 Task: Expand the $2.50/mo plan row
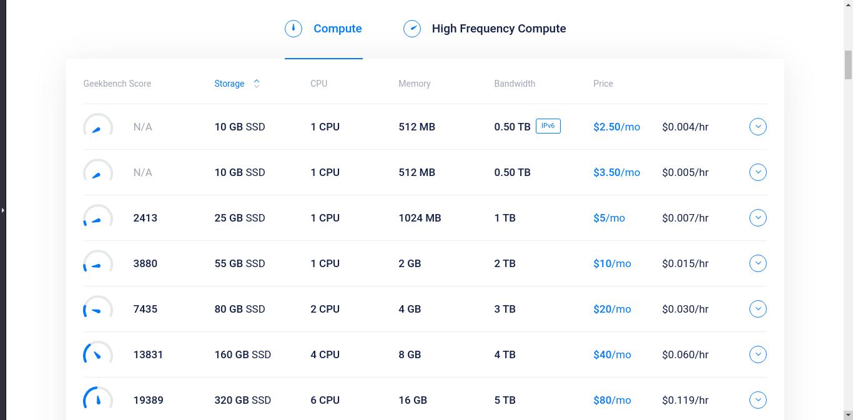coord(758,127)
